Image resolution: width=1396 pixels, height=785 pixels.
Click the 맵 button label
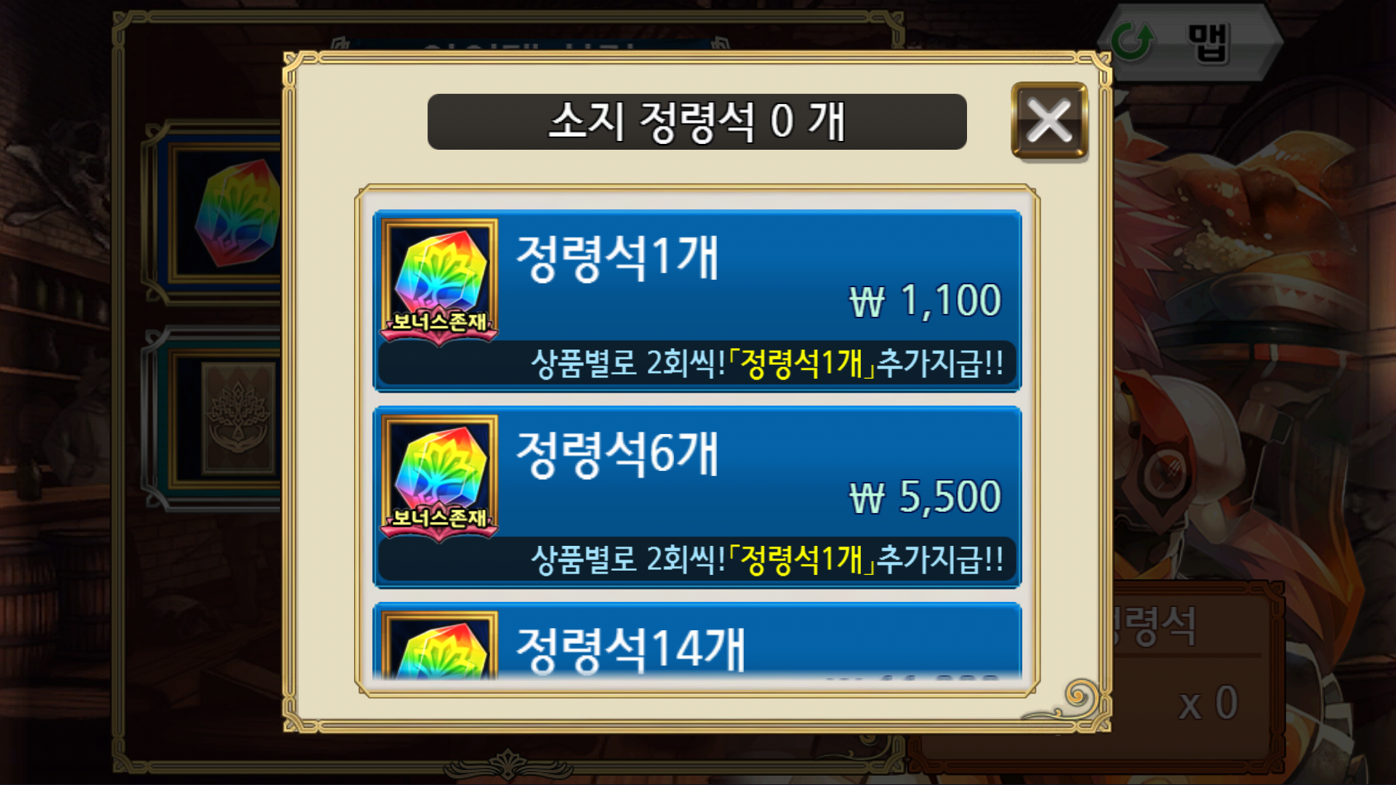pos(1208,43)
